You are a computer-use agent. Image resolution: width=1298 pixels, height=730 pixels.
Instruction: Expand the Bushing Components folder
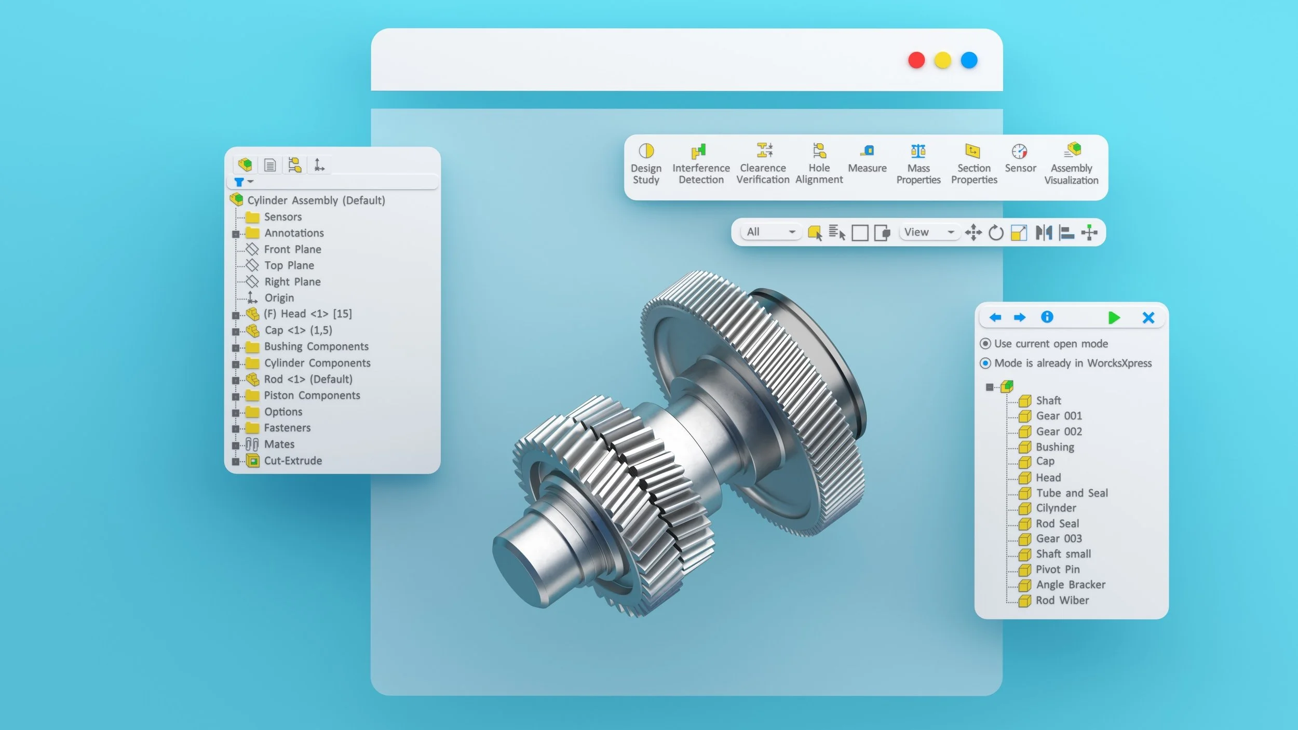point(236,347)
